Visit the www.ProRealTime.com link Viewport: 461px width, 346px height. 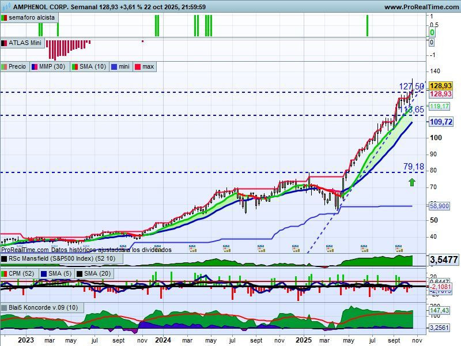(422, 7)
